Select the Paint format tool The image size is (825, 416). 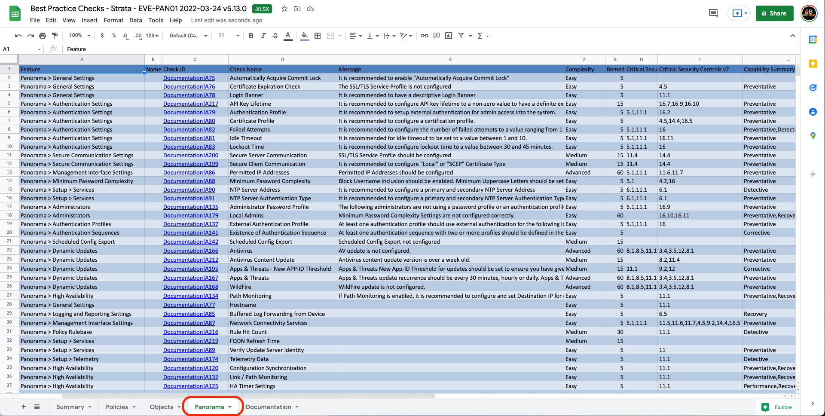coord(55,36)
